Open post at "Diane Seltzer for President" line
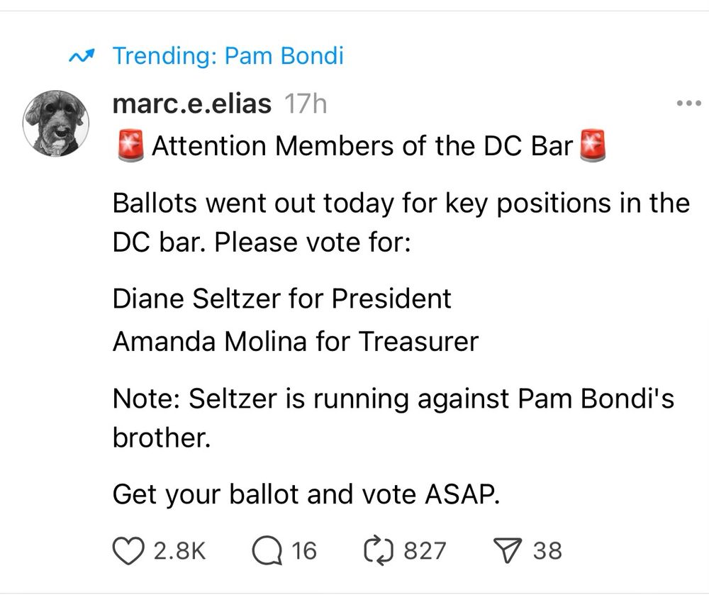The width and height of the screenshot is (709, 595). [x=281, y=299]
